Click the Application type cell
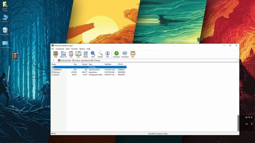255x143 pixels. pos(93,72)
